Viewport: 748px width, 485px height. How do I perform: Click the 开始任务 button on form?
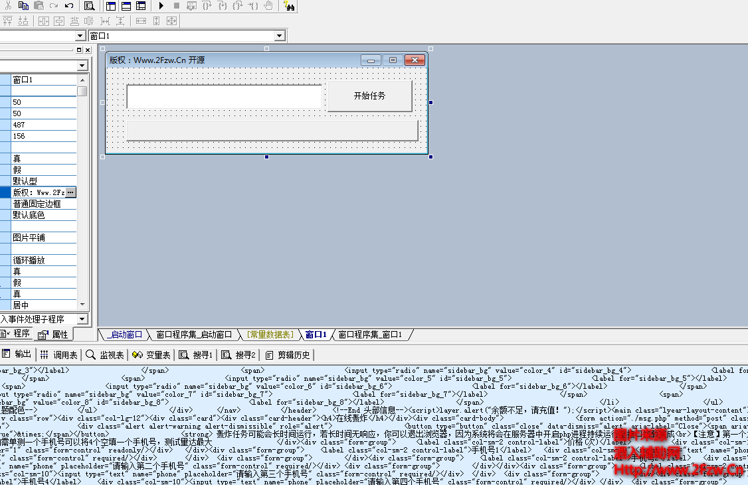pos(369,96)
